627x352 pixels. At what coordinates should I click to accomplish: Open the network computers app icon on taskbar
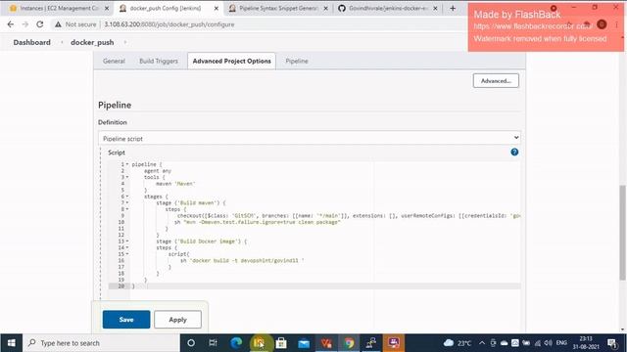(x=371, y=343)
